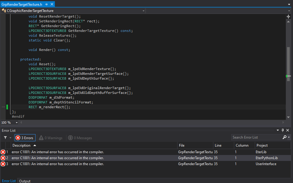This screenshot has width=293, height=183.
Task: Sort by the Description column header
Action: [x=95, y=145]
